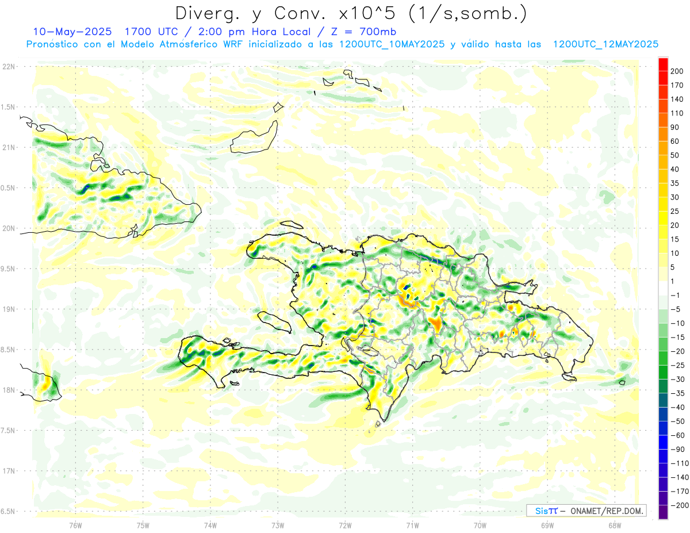Click the longitude label "75W"
Viewport: 690px width, 533px height.
click(143, 526)
